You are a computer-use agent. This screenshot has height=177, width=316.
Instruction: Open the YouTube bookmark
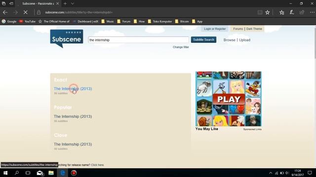click(x=27, y=21)
